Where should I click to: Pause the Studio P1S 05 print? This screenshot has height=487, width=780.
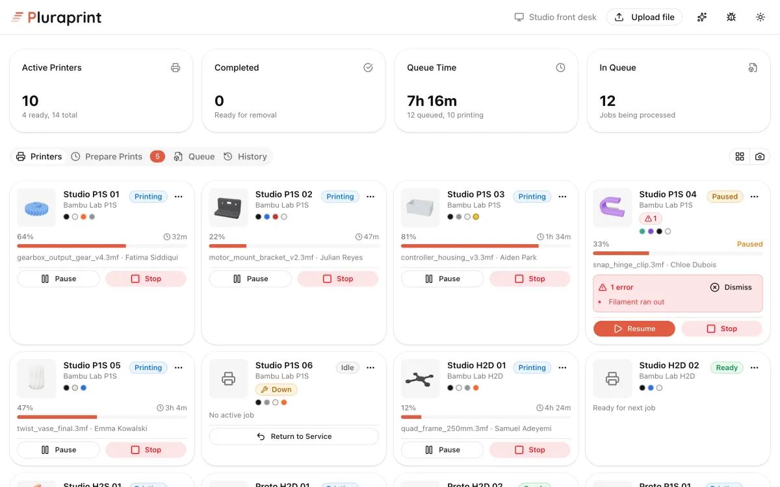point(58,449)
